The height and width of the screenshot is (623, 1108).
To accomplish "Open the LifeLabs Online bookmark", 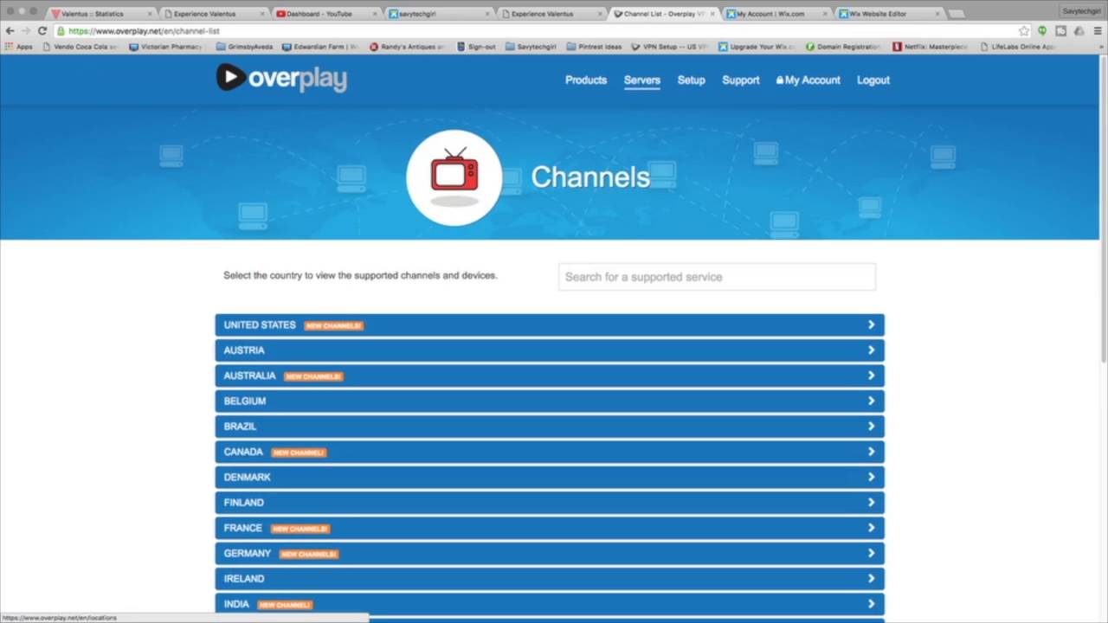I will pyautogui.click(x=1018, y=47).
